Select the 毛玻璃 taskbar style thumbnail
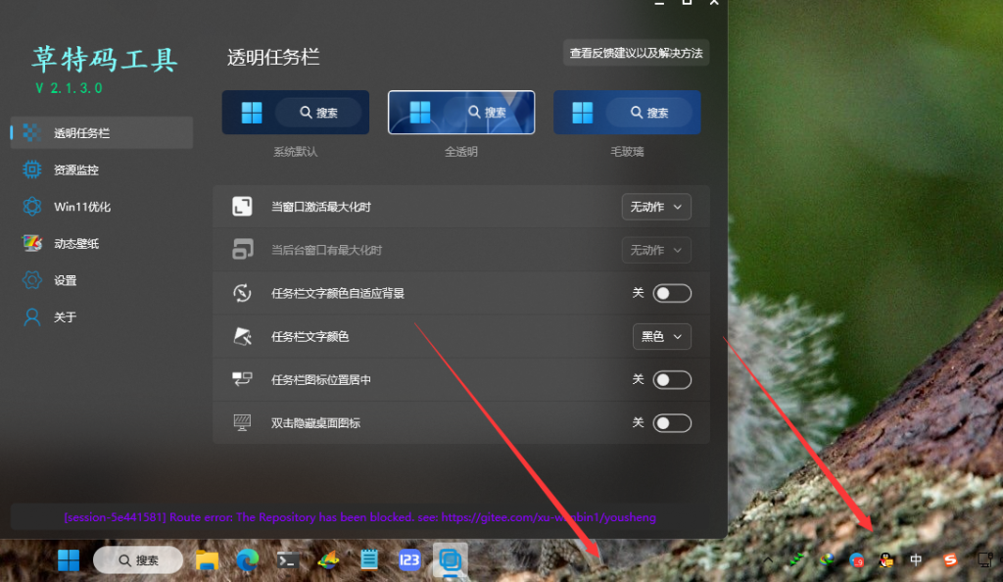The width and height of the screenshot is (1003, 582). [627, 113]
